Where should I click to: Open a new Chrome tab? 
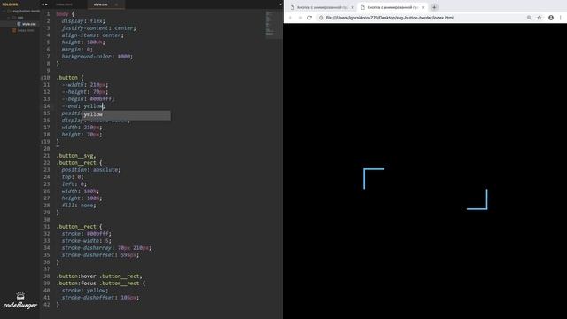434,7
